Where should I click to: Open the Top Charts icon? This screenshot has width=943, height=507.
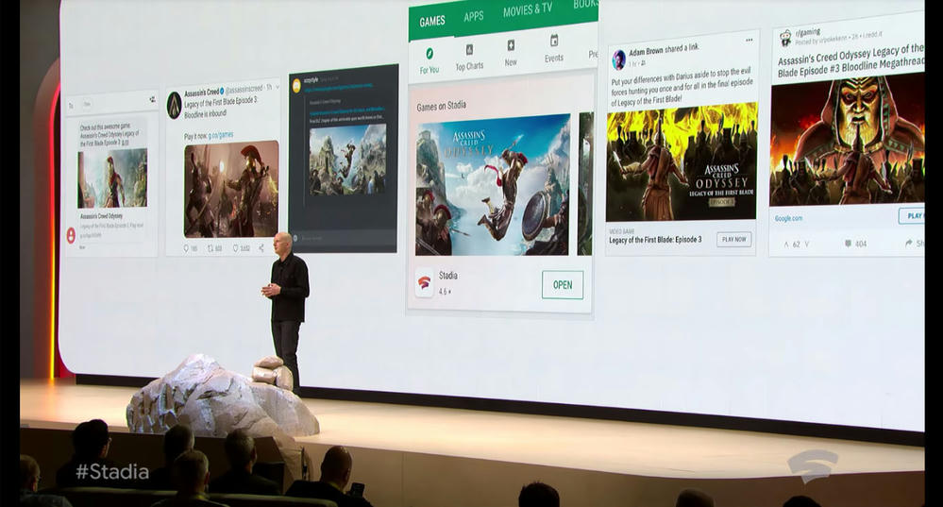(469, 49)
